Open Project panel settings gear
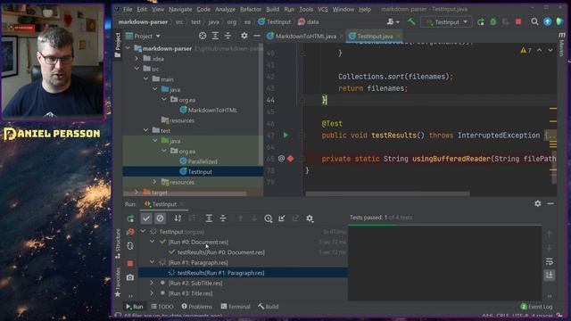Image resolution: width=571 pixels, height=321 pixels. [x=244, y=36]
